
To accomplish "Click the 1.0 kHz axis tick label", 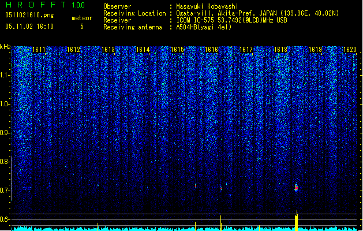I will click(5, 104).
